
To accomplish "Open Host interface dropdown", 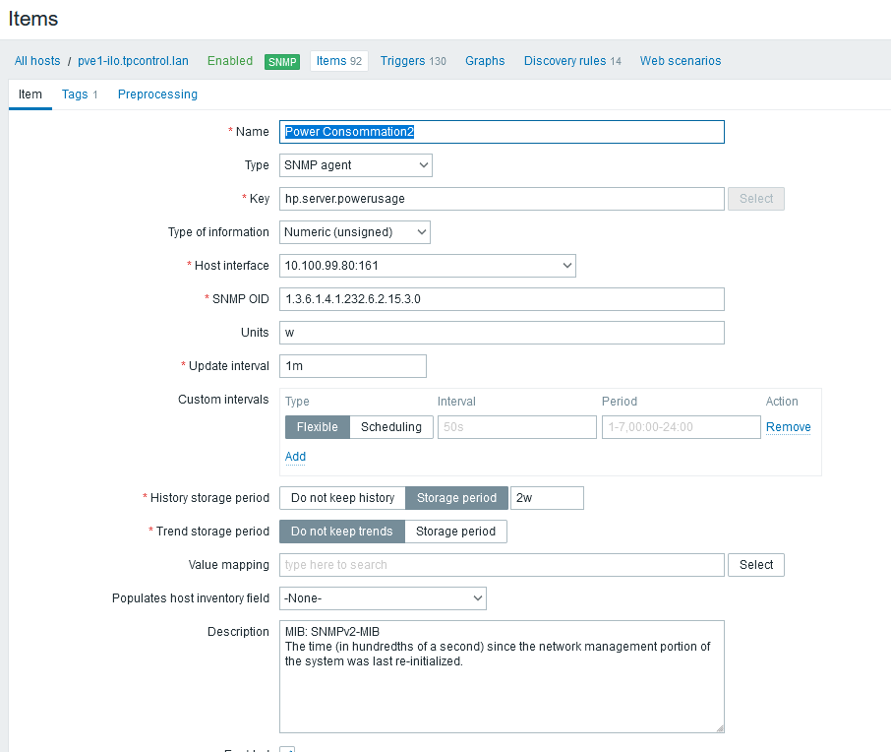I will coord(427,266).
